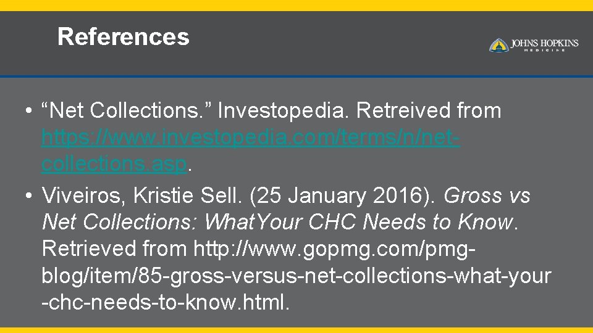Open the investopedia.com net-collections hyperlink
This screenshot has height=333, width=593.
(250, 138)
